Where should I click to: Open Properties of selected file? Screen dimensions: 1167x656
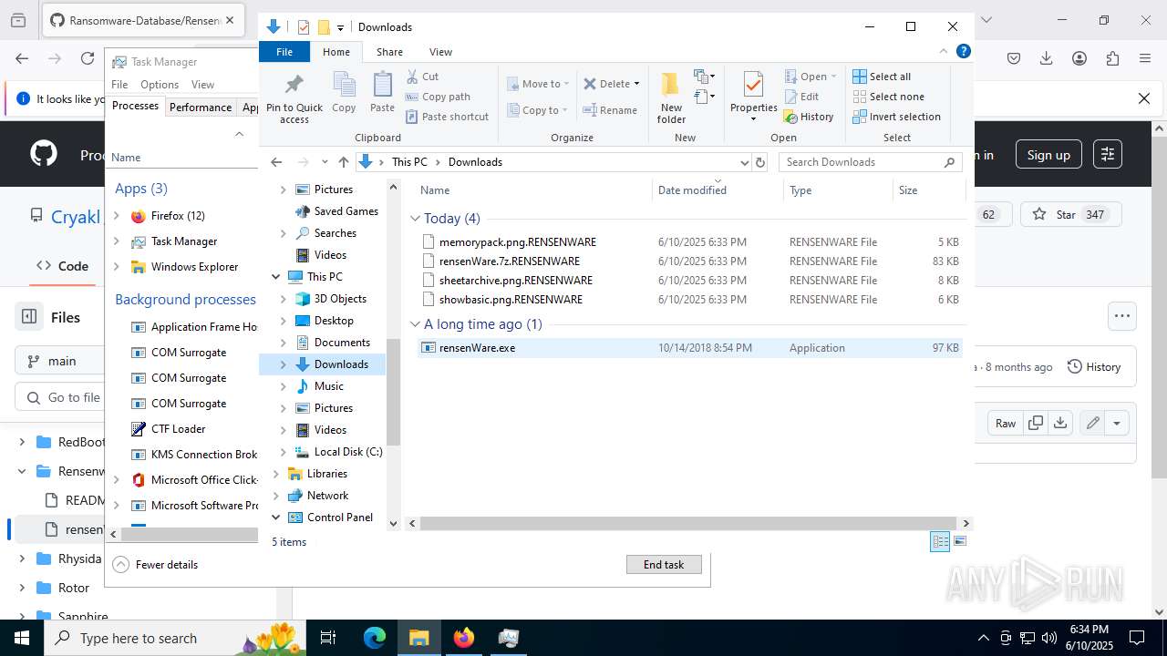click(x=753, y=96)
